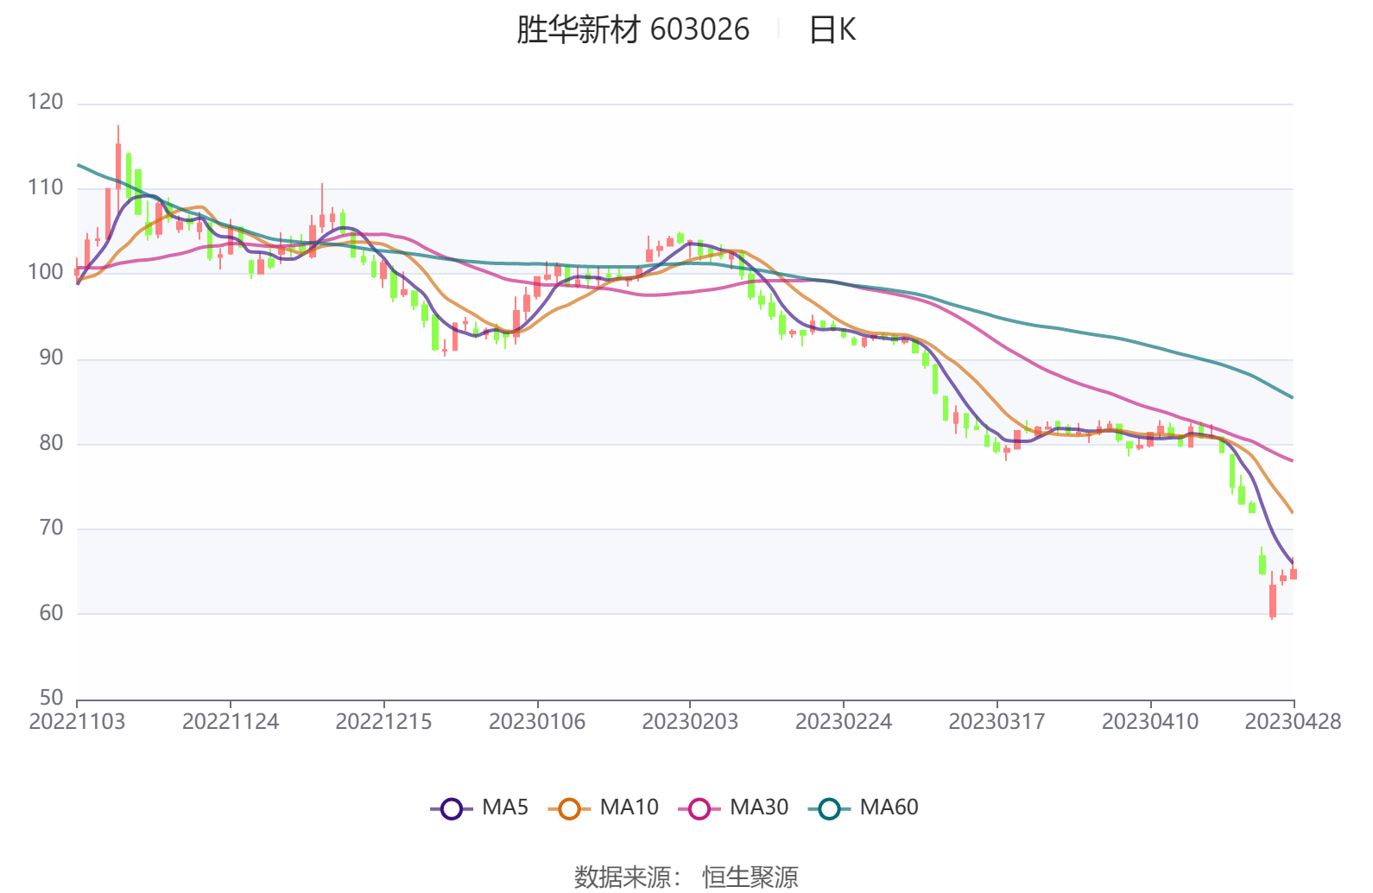Click the x-axis date label 20221103
This screenshot has height=893, width=1373.
77,721
